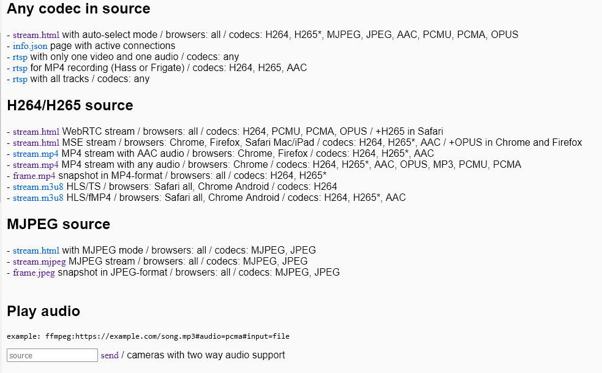Click the ffmpeg example command text

pos(147,336)
